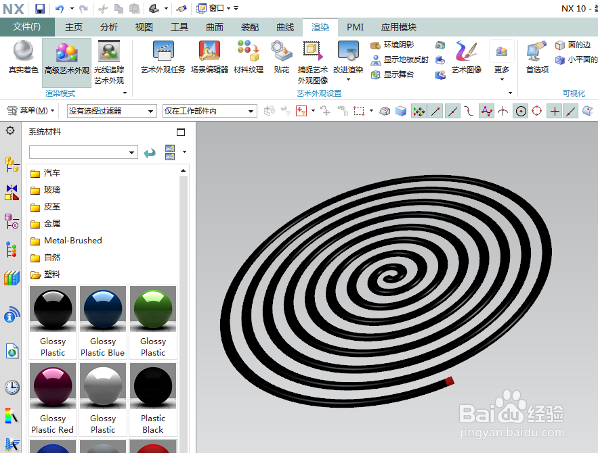598x453 pixels.
Task: Click the Save icon in quick access toolbar
Action: [x=40, y=8]
